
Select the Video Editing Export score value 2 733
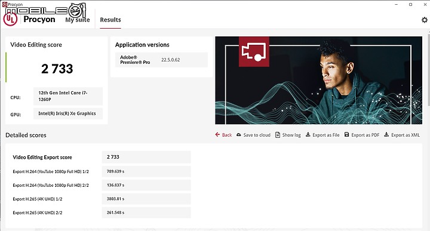coord(146,157)
